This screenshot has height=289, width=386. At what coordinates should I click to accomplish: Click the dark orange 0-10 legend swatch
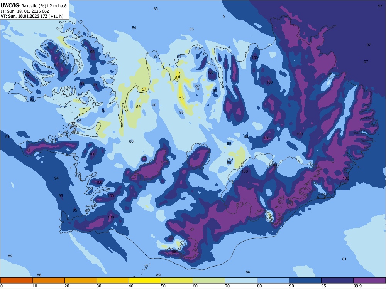(x=16, y=281)
